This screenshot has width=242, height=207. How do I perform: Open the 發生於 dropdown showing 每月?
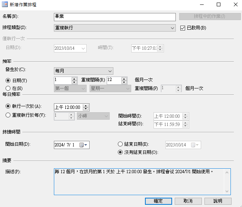click(84, 71)
